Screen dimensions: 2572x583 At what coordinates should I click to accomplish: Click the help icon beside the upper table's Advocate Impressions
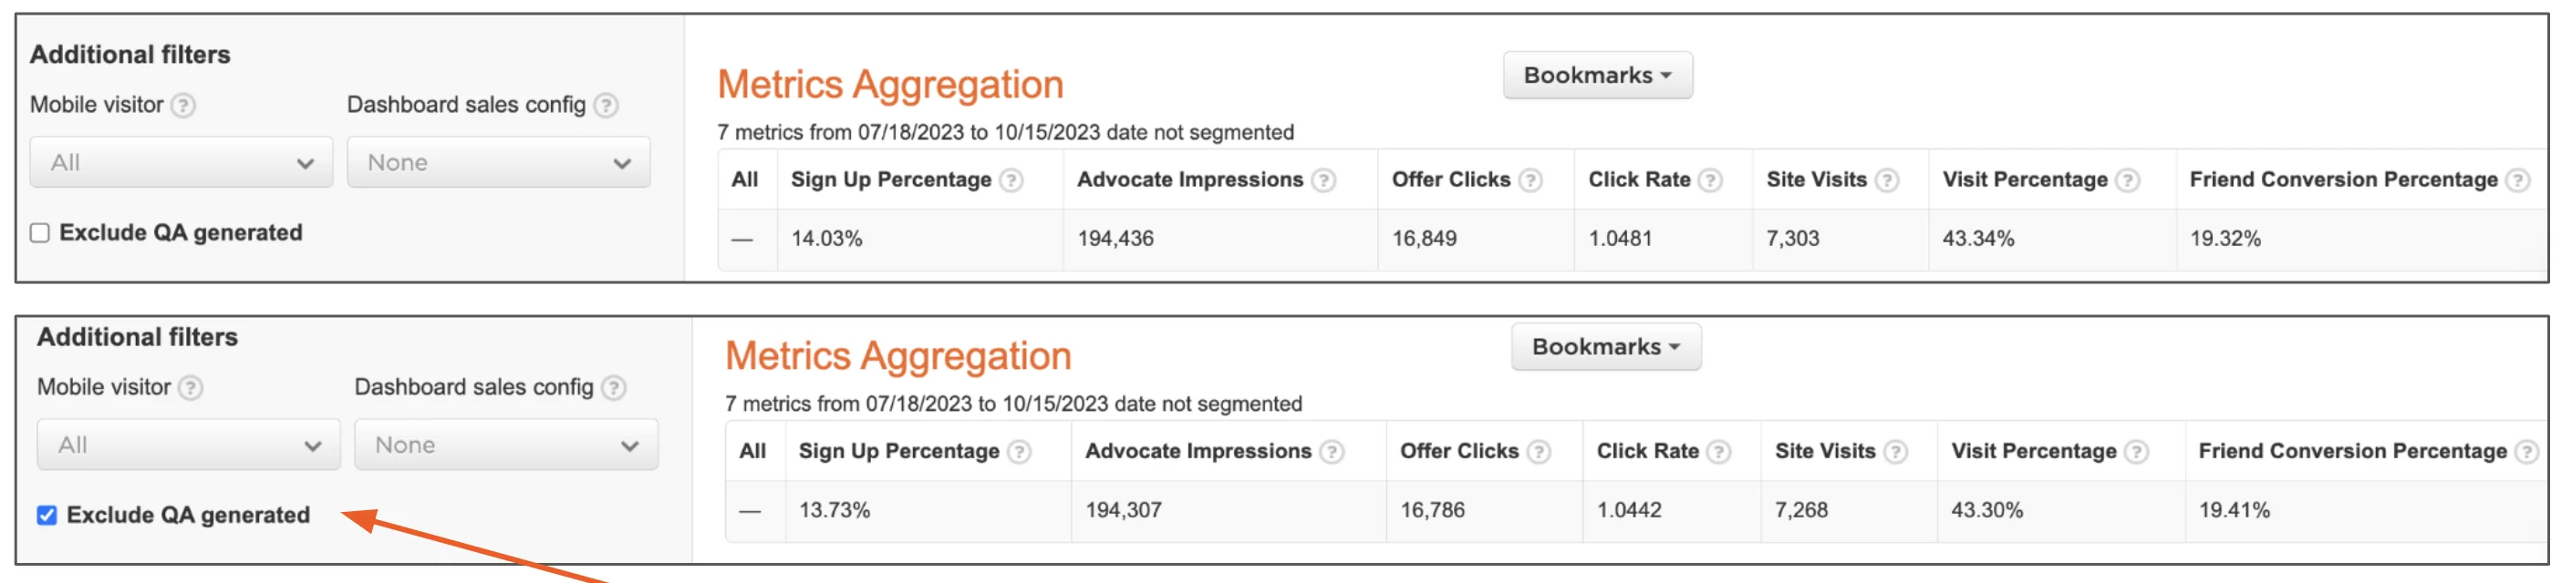click(x=1324, y=180)
